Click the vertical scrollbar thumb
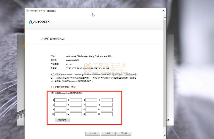 (165, 73)
